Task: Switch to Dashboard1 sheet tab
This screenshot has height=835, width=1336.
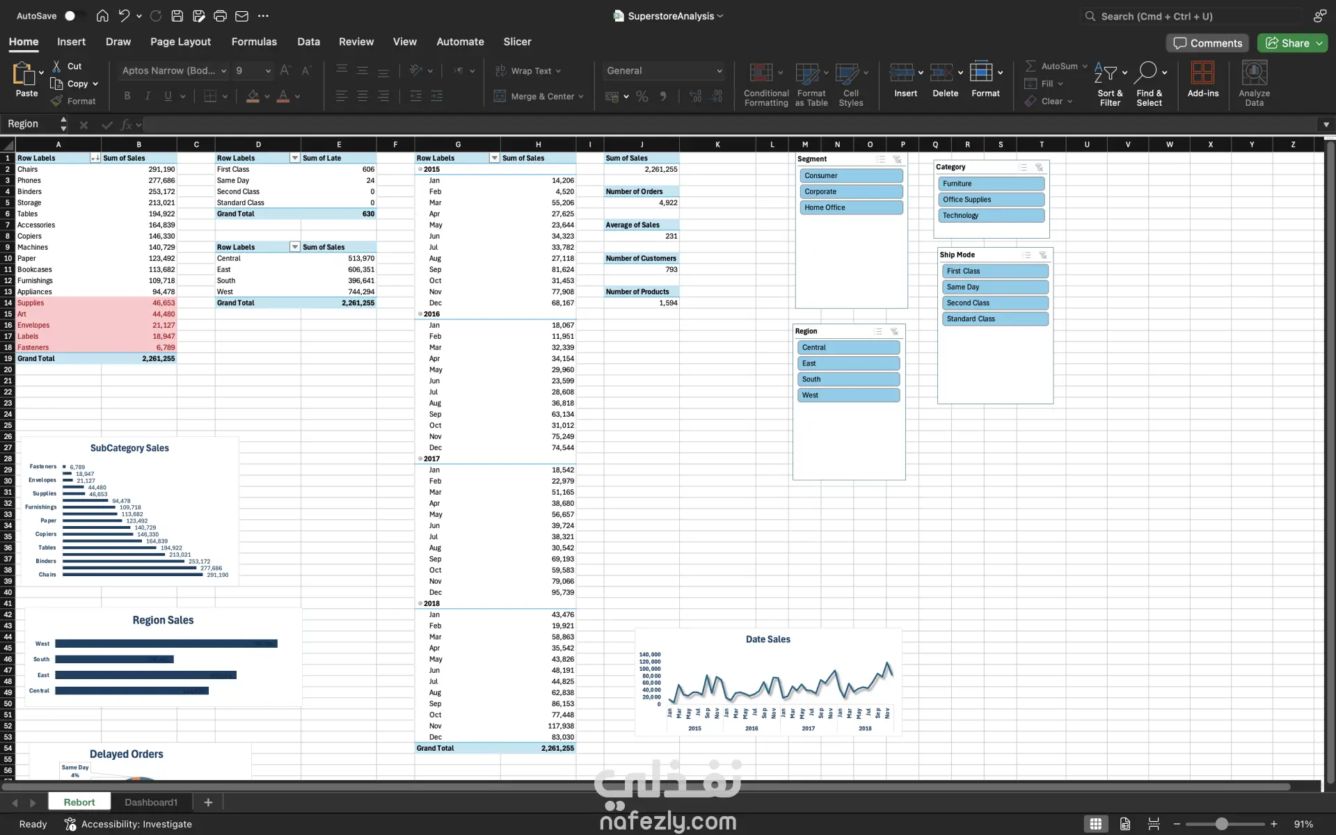Action: click(151, 802)
